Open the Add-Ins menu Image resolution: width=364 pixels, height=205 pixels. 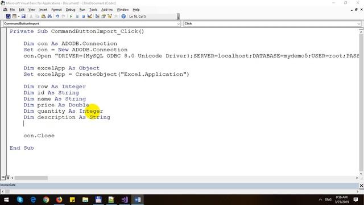107,10
